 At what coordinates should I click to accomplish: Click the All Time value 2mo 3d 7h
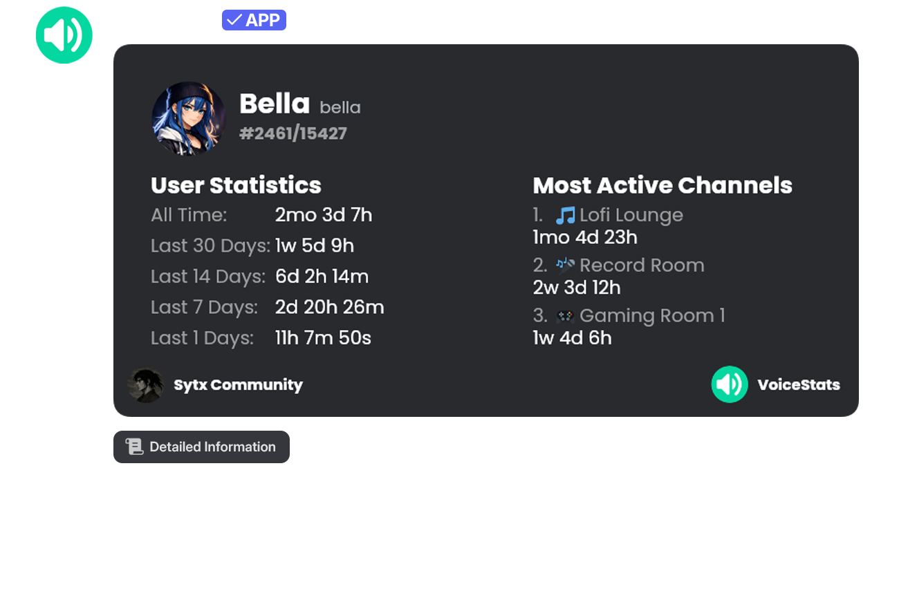tap(324, 215)
